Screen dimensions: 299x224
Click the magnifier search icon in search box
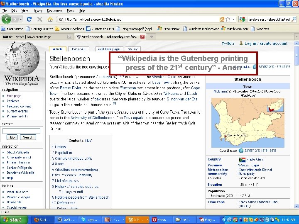click(294, 19)
